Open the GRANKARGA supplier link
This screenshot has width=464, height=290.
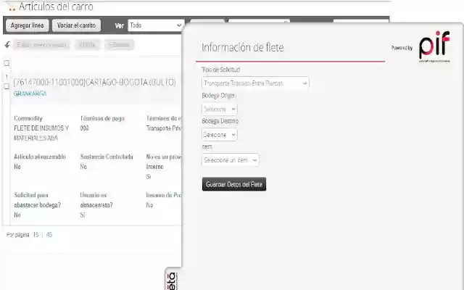click(x=30, y=94)
